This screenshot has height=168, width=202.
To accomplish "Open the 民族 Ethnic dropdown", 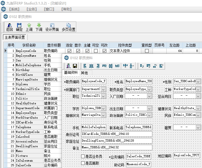I will 198,115.
